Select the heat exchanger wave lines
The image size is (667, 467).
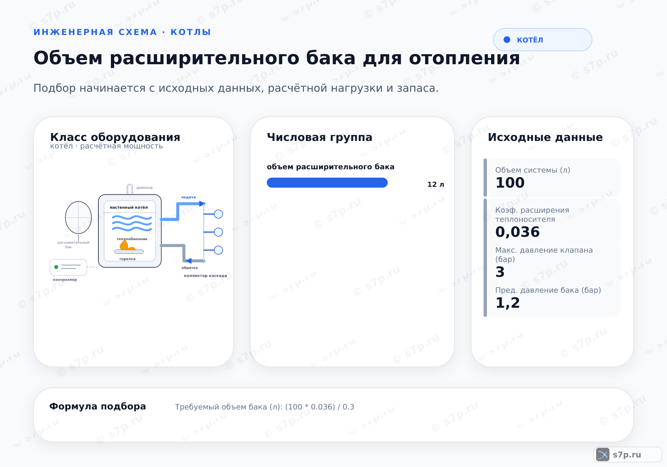coord(132,223)
